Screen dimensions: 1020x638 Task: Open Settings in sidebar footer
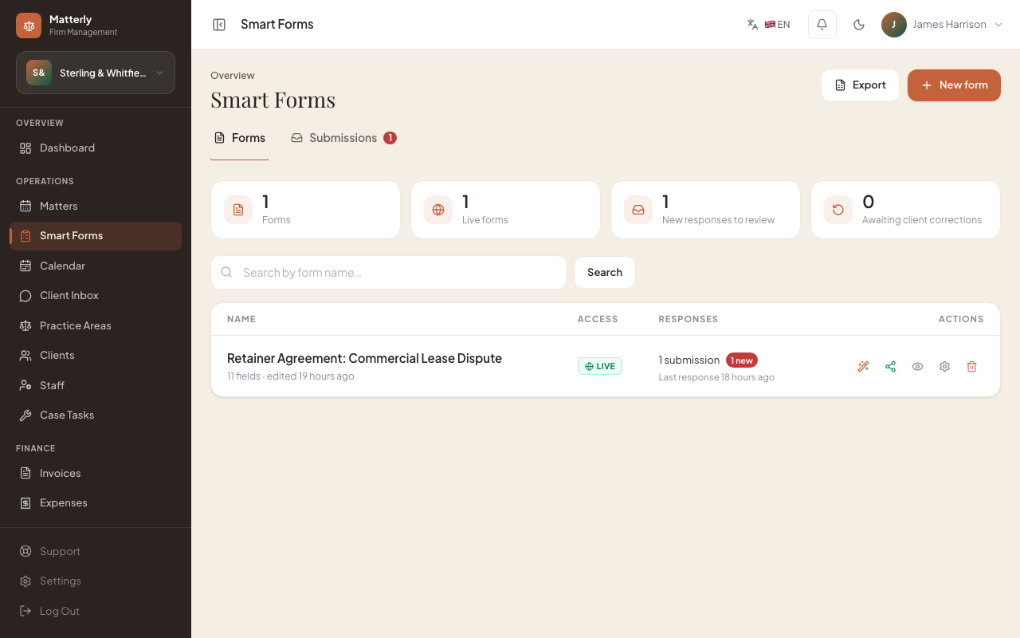[x=96, y=581]
